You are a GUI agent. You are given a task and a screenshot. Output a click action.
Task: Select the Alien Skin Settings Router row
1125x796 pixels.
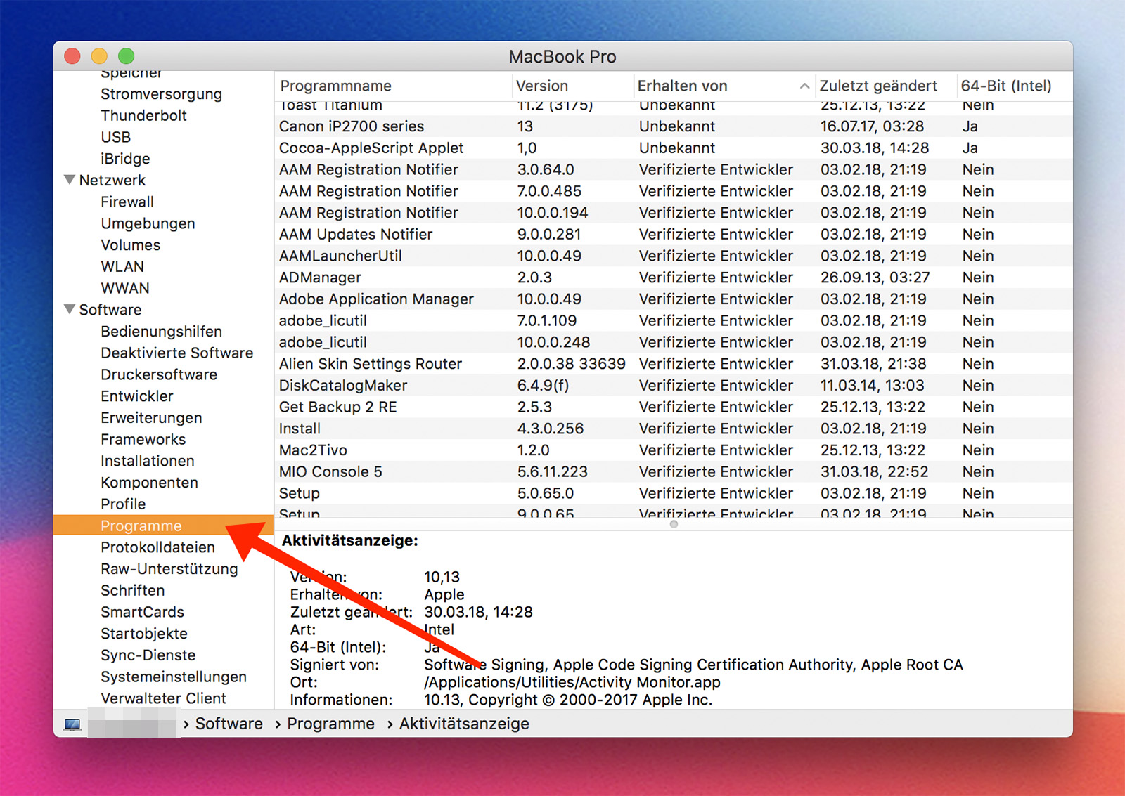click(674, 364)
